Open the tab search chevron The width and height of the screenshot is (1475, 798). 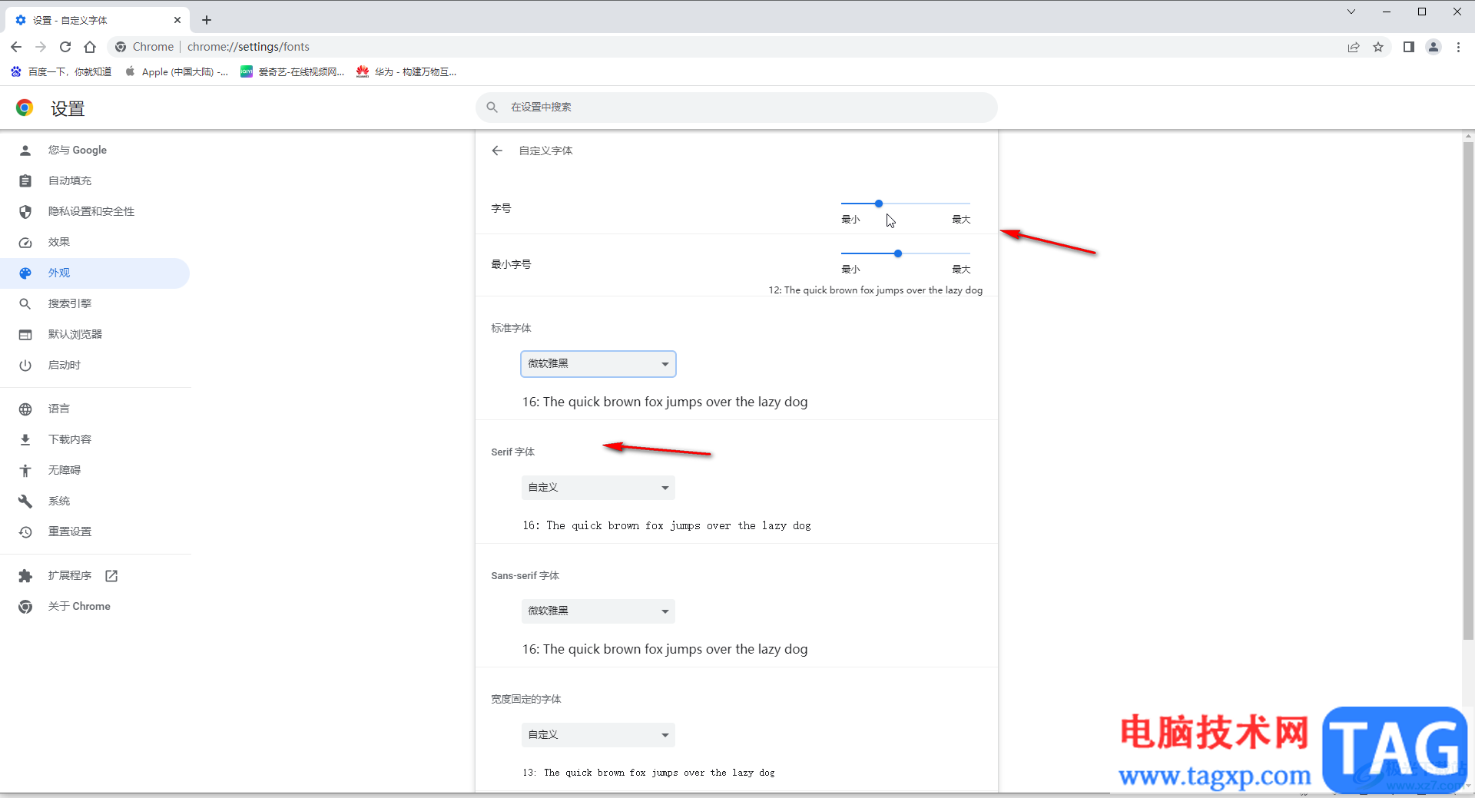click(x=1351, y=12)
